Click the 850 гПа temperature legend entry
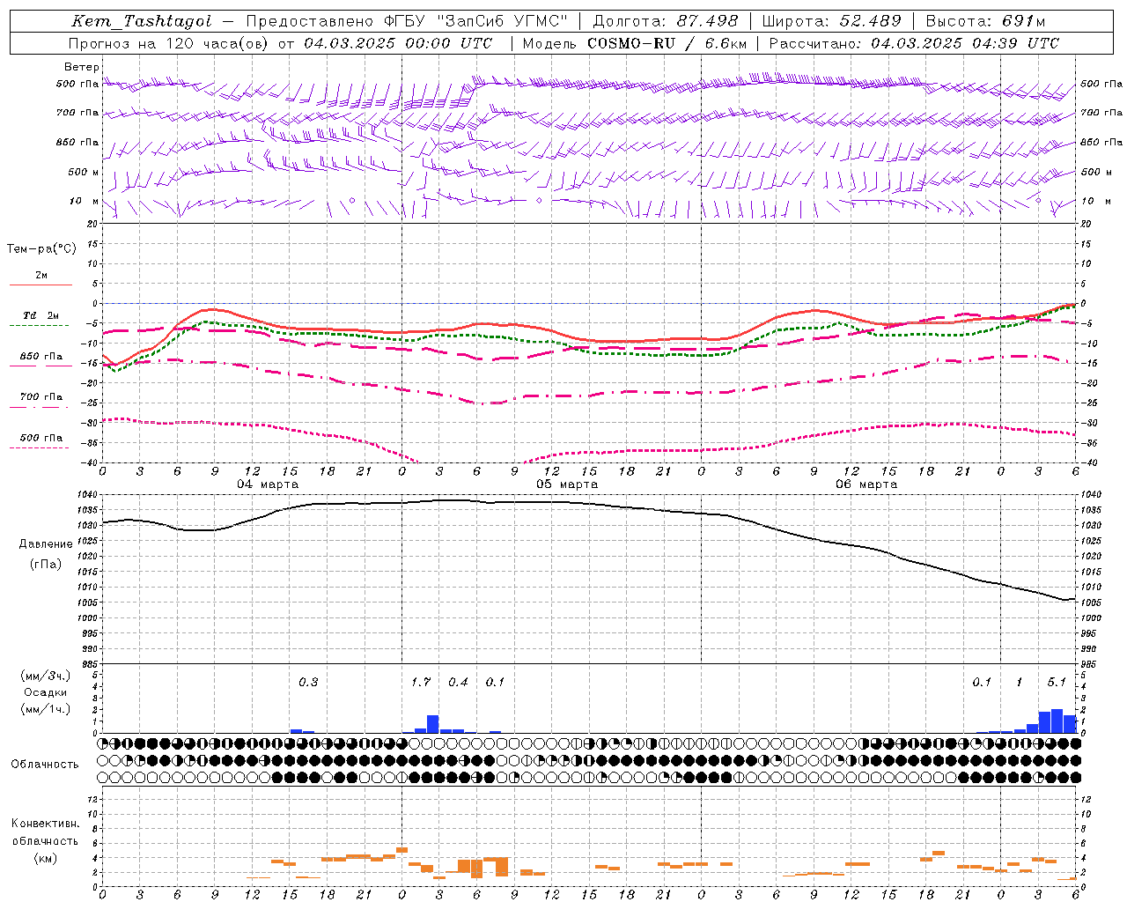 [x=41, y=357]
